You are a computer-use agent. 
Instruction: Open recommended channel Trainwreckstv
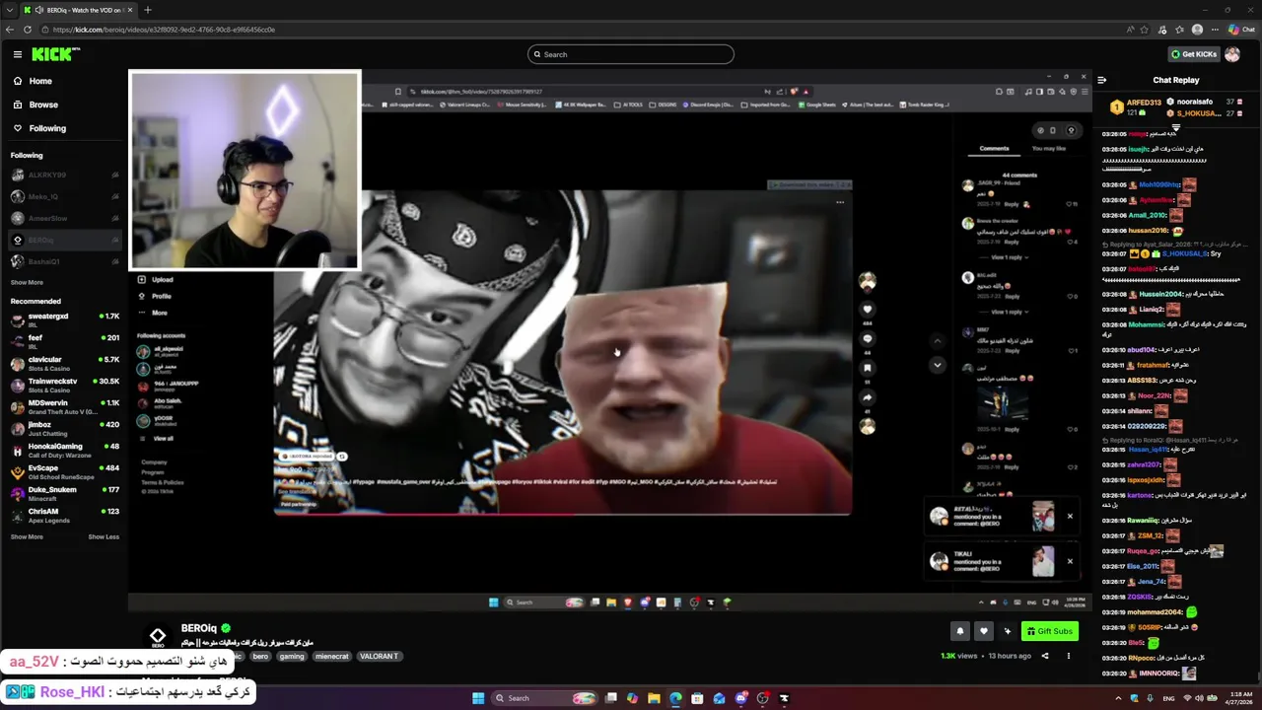pyautogui.click(x=64, y=385)
